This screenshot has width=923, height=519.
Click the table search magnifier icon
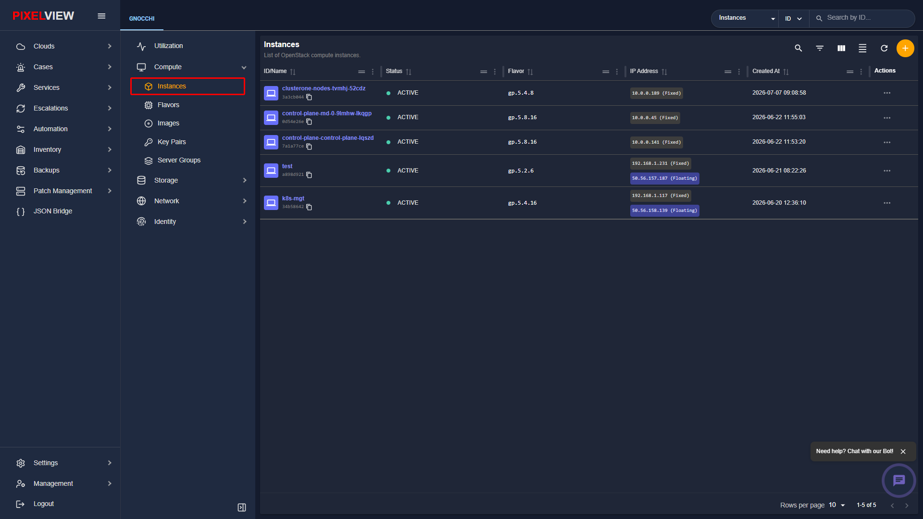tap(798, 49)
